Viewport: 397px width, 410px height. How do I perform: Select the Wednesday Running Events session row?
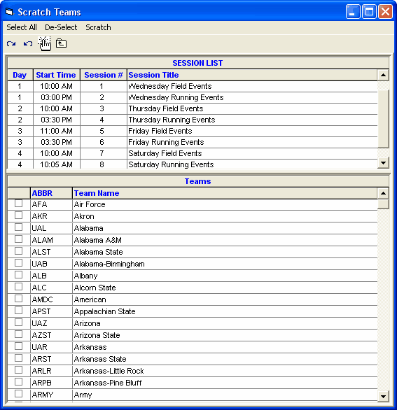193,97
